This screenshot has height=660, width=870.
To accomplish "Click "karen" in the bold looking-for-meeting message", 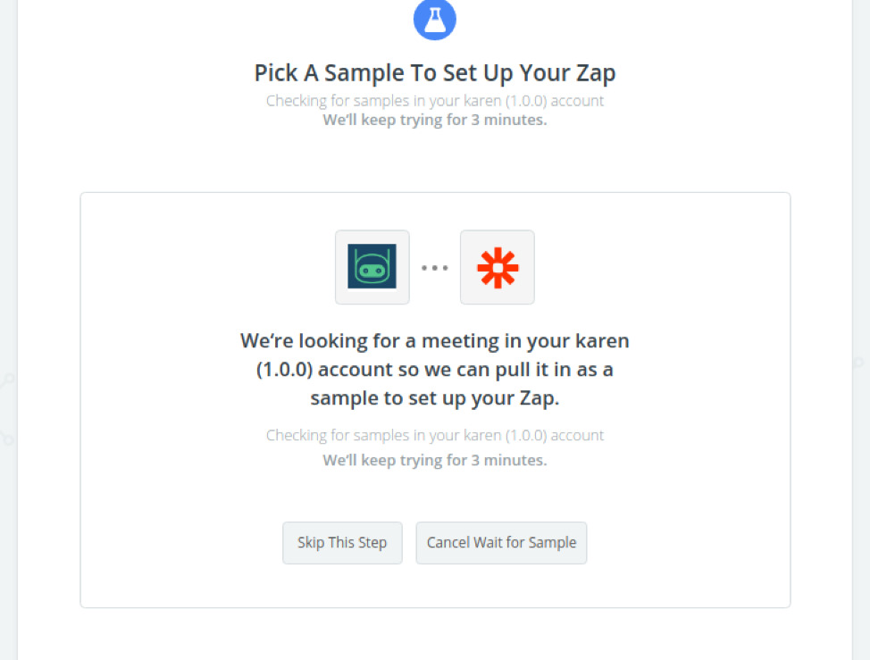I will point(602,340).
